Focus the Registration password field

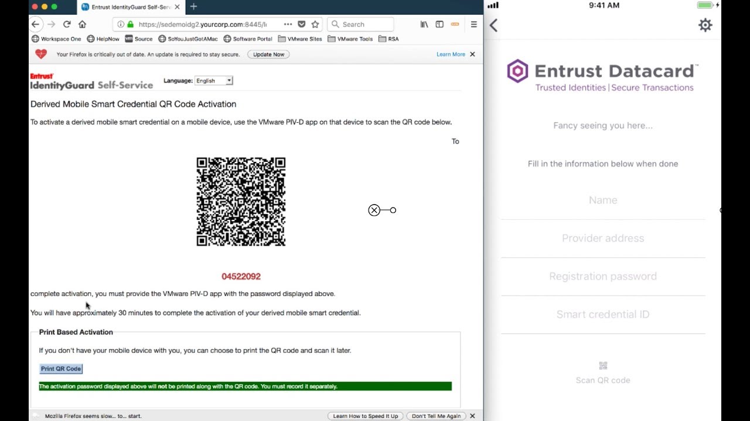[x=603, y=277]
